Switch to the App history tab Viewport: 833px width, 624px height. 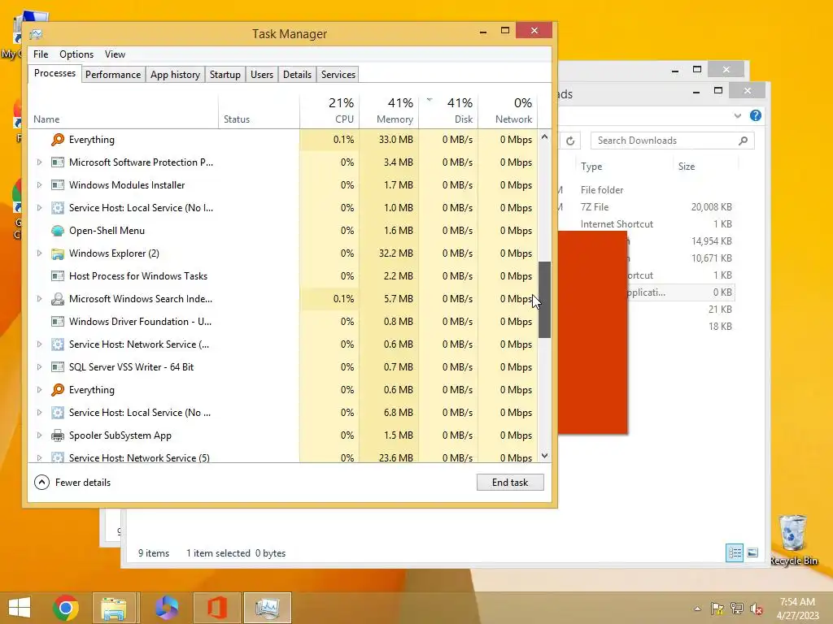point(176,74)
